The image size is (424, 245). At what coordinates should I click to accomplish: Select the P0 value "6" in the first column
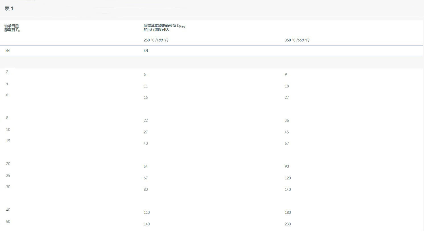click(x=7, y=95)
